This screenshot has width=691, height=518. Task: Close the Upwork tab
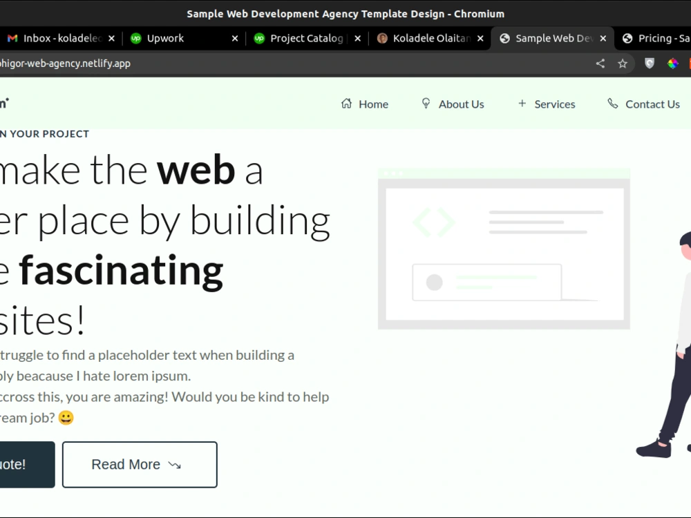click(x=235, y=39)
